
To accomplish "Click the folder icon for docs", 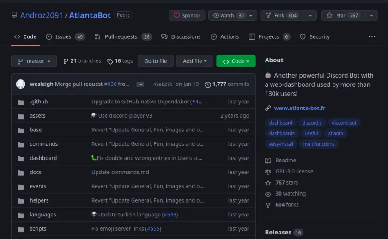I will (20, 173).
